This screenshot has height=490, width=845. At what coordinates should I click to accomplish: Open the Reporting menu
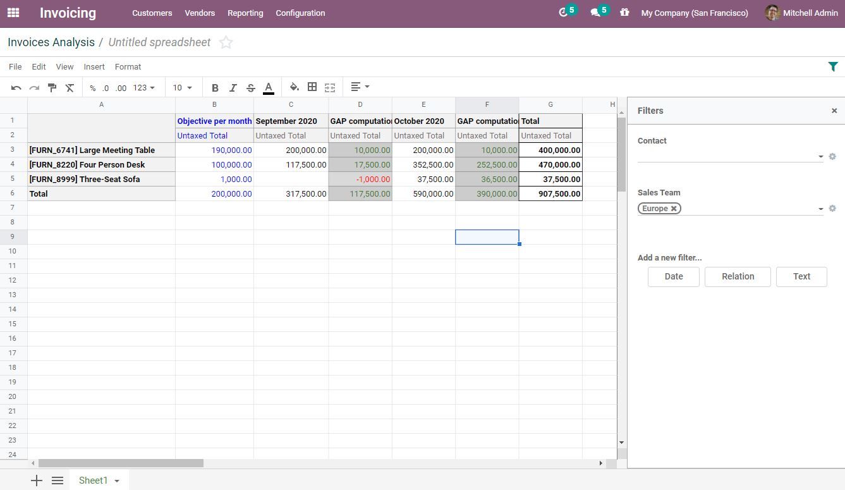tap(245, 13)
